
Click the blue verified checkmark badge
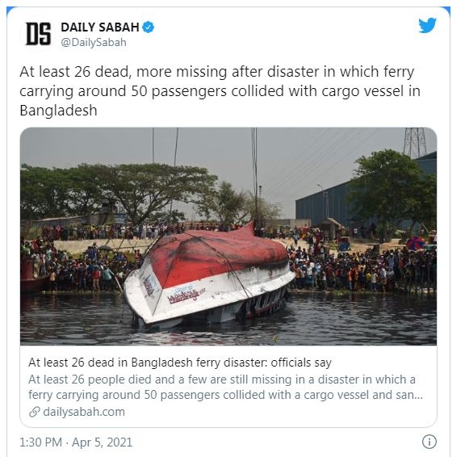(x=148, y=27)
